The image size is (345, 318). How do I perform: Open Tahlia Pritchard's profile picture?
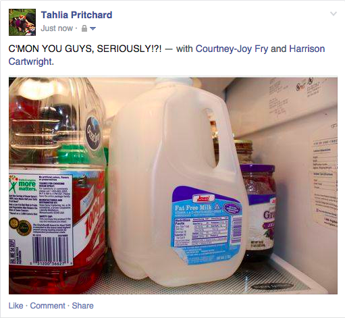coord(22,22)
